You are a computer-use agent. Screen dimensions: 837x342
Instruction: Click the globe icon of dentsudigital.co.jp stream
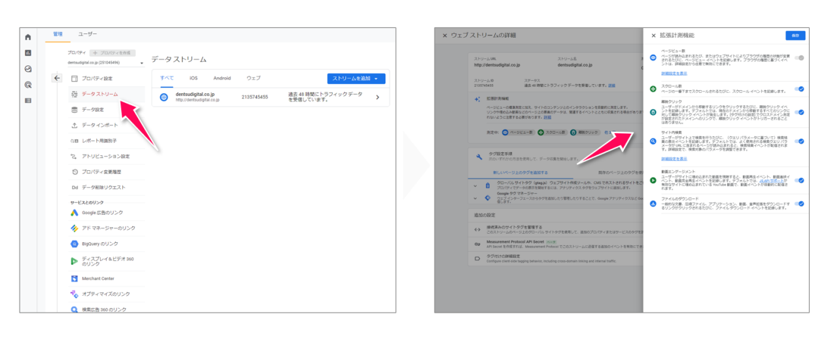tap(164, 97)
